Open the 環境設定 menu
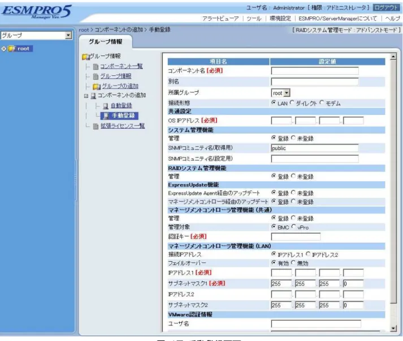403x341 pixels. pos(280,19)
